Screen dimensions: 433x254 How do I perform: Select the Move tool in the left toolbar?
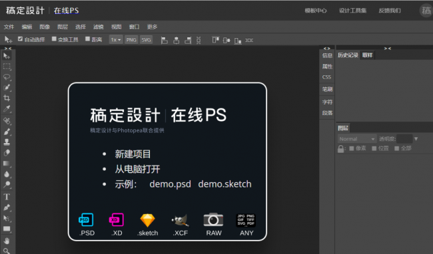(7, 57)
